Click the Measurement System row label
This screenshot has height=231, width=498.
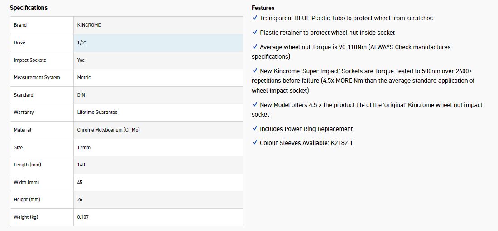[37, 78]
